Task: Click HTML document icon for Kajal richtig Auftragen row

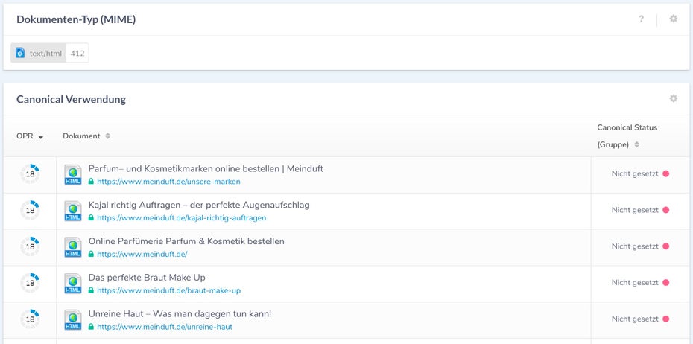Action: pyautogui.click(x=73, y=211)
